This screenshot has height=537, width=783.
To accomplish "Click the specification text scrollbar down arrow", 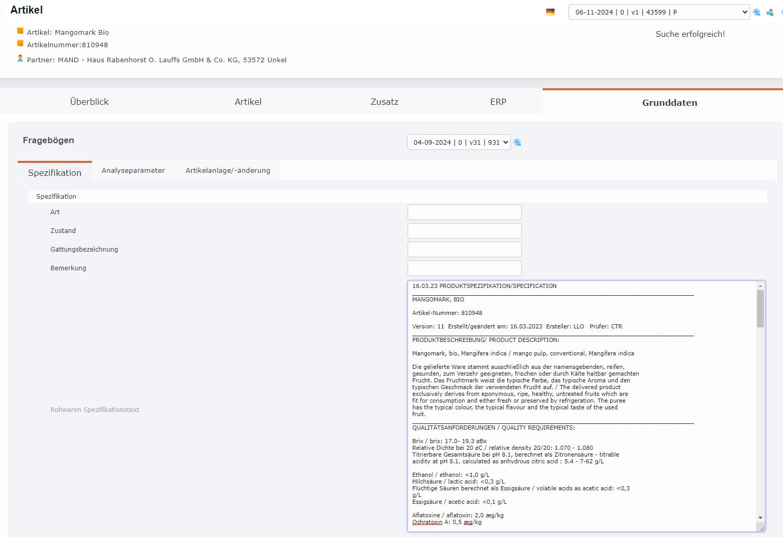I will [x=760, y=517].
